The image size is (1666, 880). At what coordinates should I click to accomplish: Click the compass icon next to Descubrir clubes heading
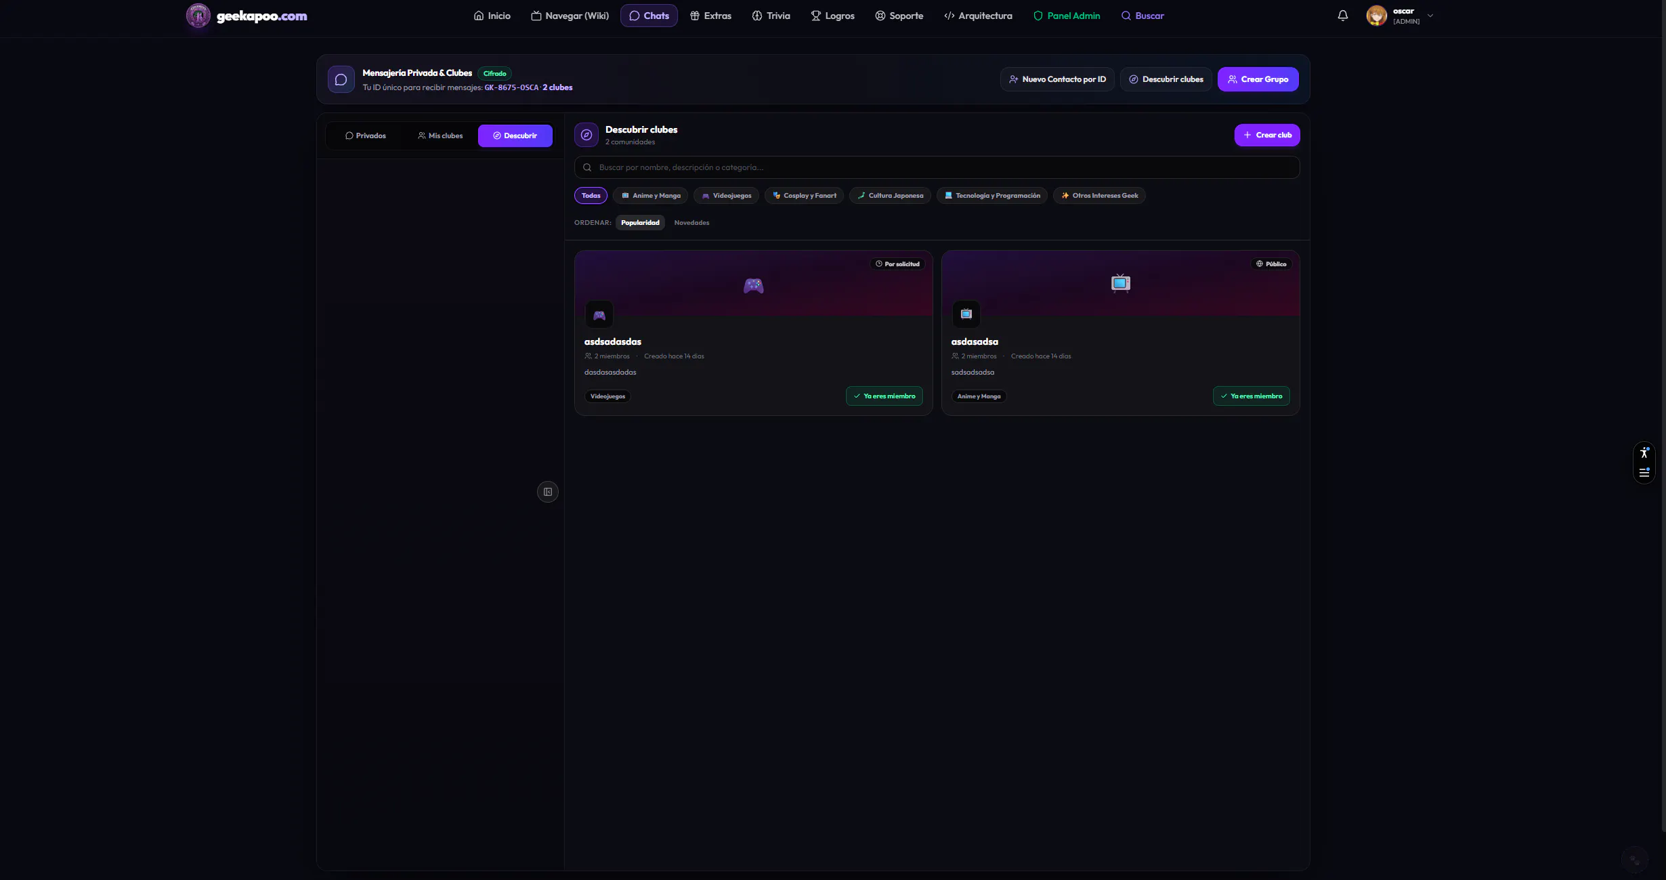click(586, 135)
